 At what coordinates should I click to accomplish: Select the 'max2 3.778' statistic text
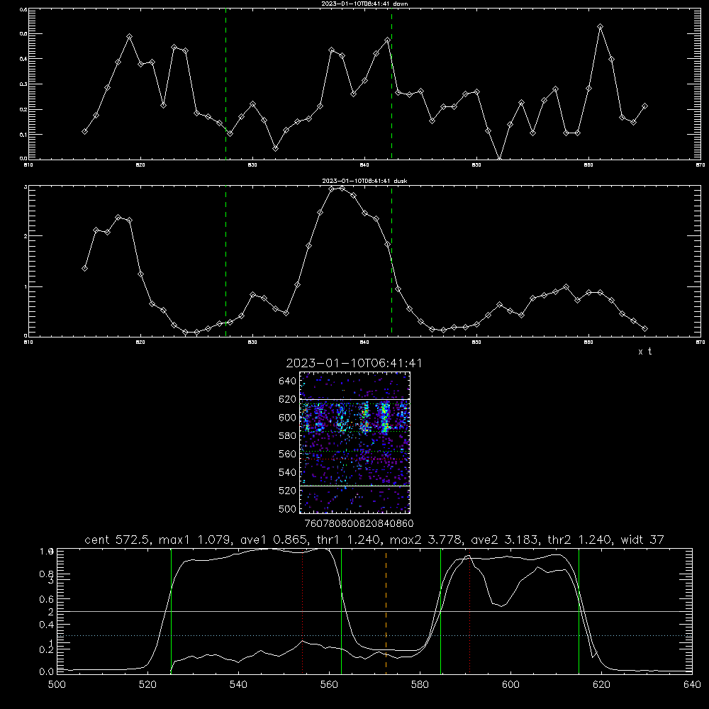click(x=427, y=540)
